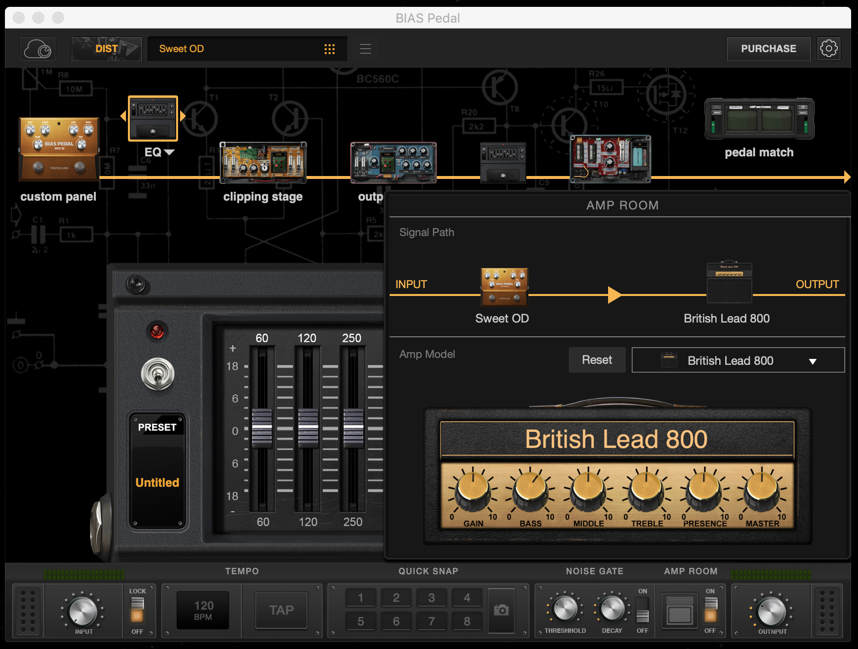Select quick snap slot 3
The height and width of the screenshot is (649, 858).
431,597
